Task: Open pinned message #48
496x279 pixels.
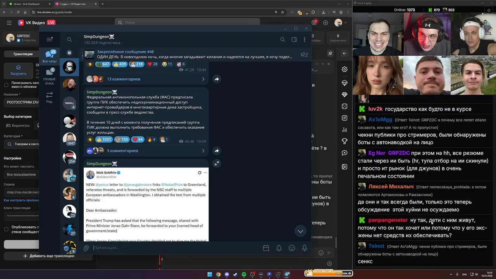Action: tap(190, 54)
